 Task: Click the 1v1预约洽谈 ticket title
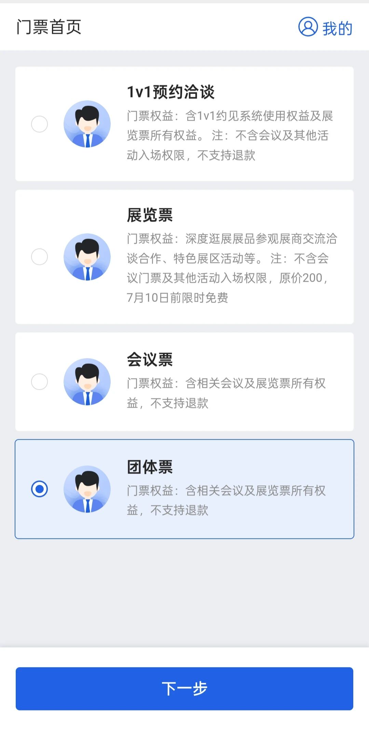point(170,92)
